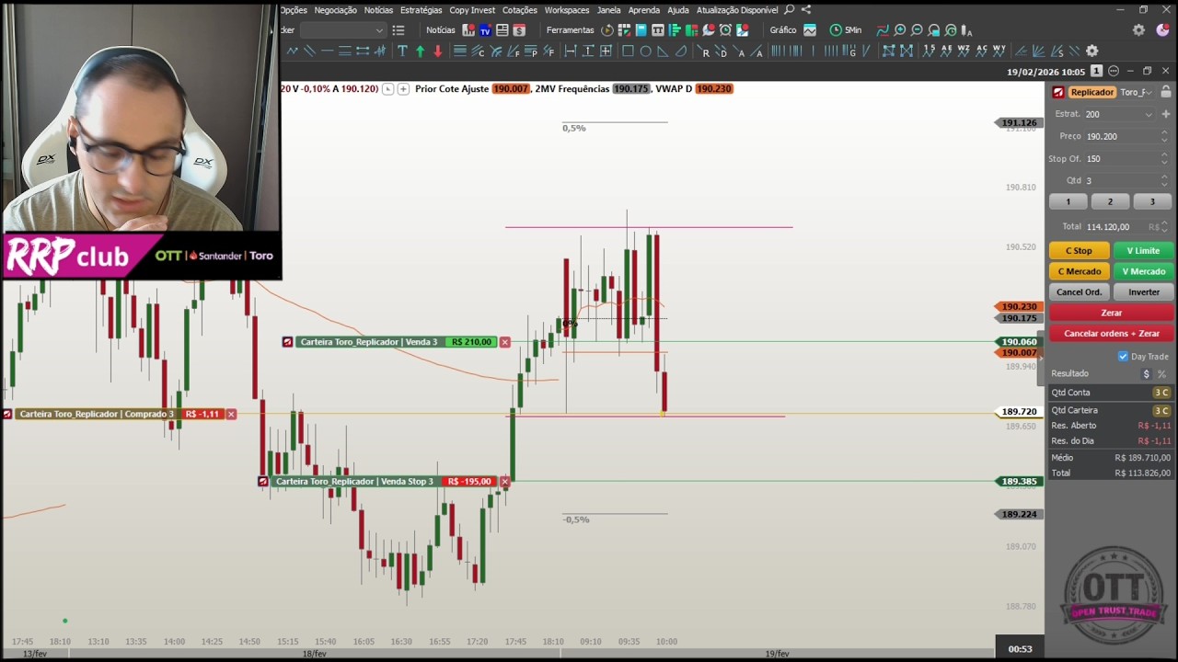Select the rectangle drawing tool
The width and height of the screenshot is (1178, 662).
pyautogui.click(x=628, y=51)
